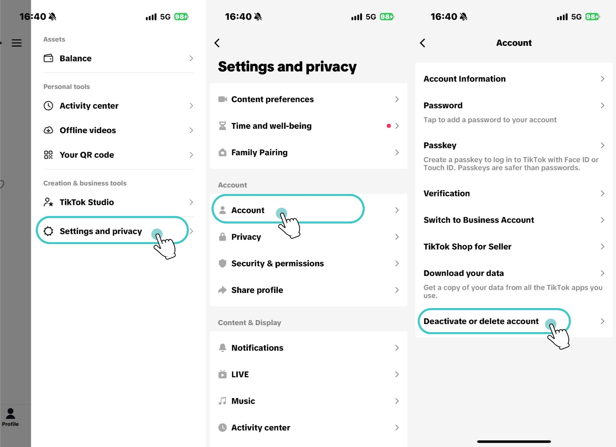616x447 pixels.
Task: Tap the hamburger menu icon
Action: pyautogui.click(x=17, y=43)
